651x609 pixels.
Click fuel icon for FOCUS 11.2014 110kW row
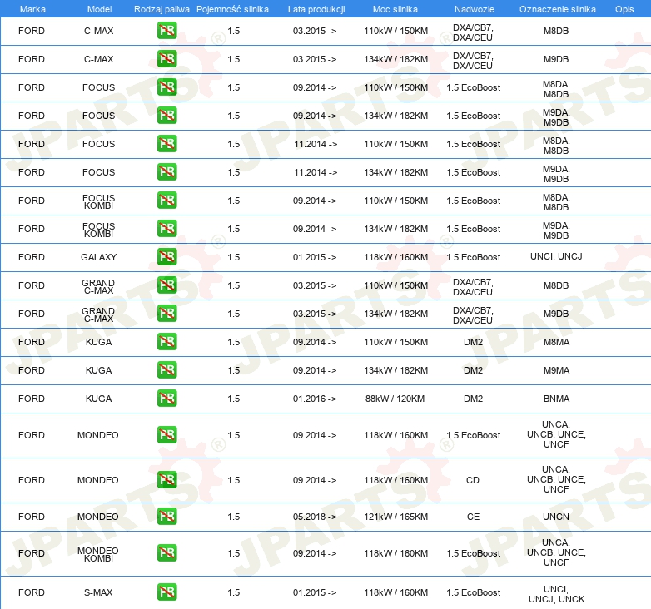click(166, 144)
